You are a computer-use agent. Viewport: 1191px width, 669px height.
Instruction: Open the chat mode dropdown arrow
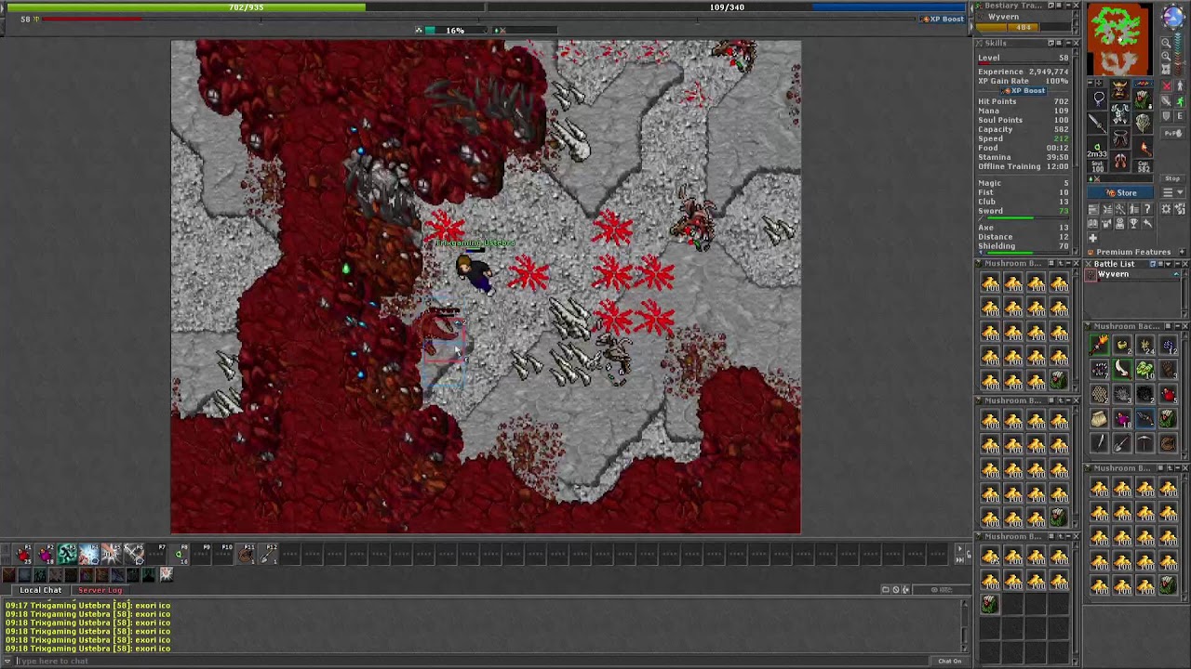[x=7, y=661]
